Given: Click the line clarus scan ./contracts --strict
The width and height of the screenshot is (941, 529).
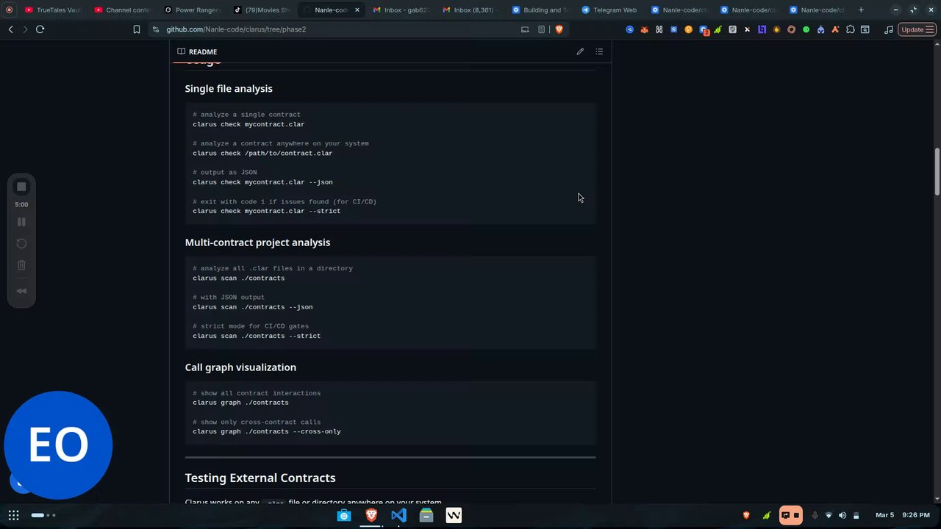Looking at the screenshot, I should point(257,336).
